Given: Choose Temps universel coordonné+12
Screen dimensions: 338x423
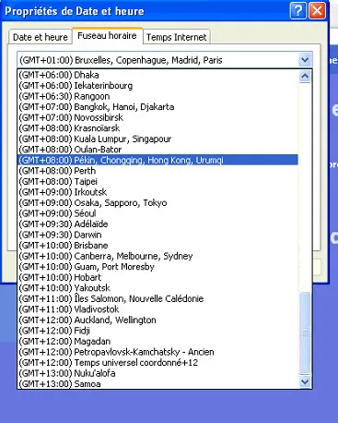Looking at the screenshot, I should click(157, 362).
